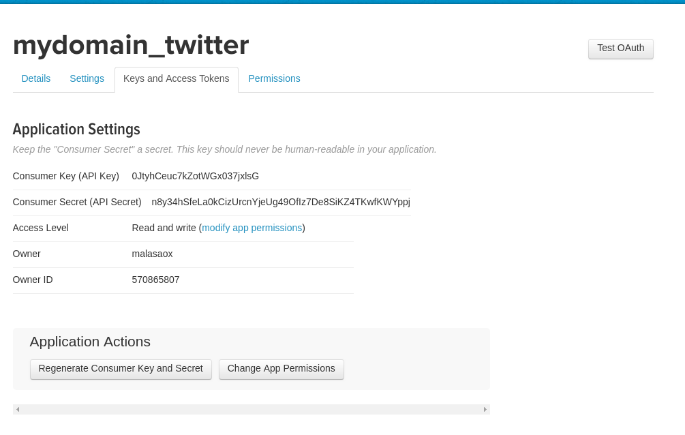Click the Consumer Secret (API Secret) label
This screenshot has height=435, width=685.
pyautogui.click(x=77, y=202)
